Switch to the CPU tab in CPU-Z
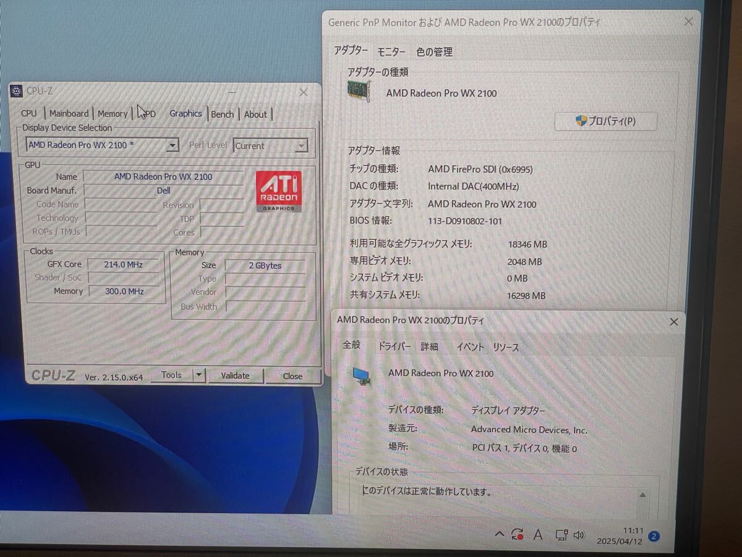 pyautogui.click(x=29, y=113)
